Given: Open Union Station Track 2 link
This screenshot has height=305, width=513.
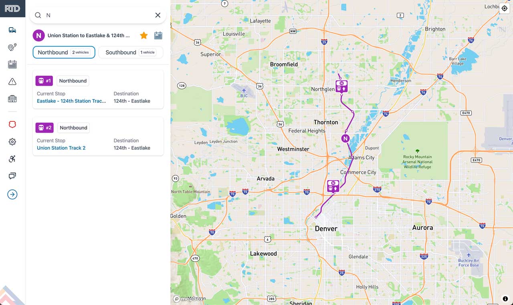Looking at the screenshot, I should click(x=61, y=148).
